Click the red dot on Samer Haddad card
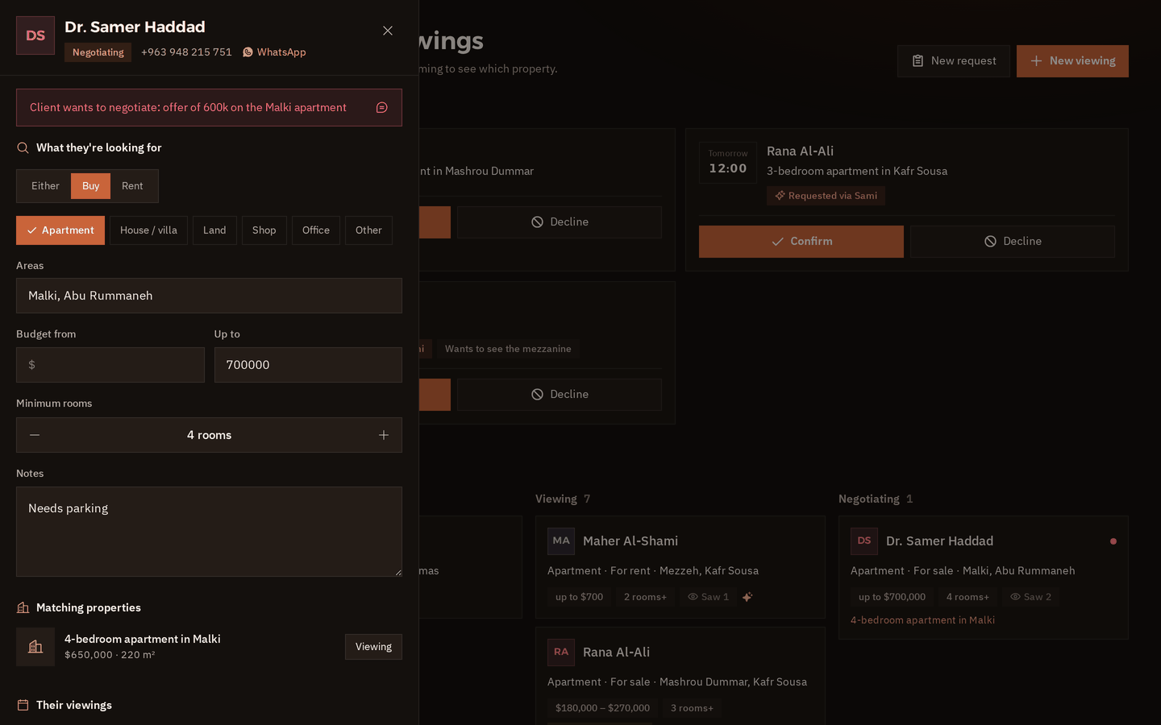Viewport: 1161px width, 725px height. tap(1113, 541)
